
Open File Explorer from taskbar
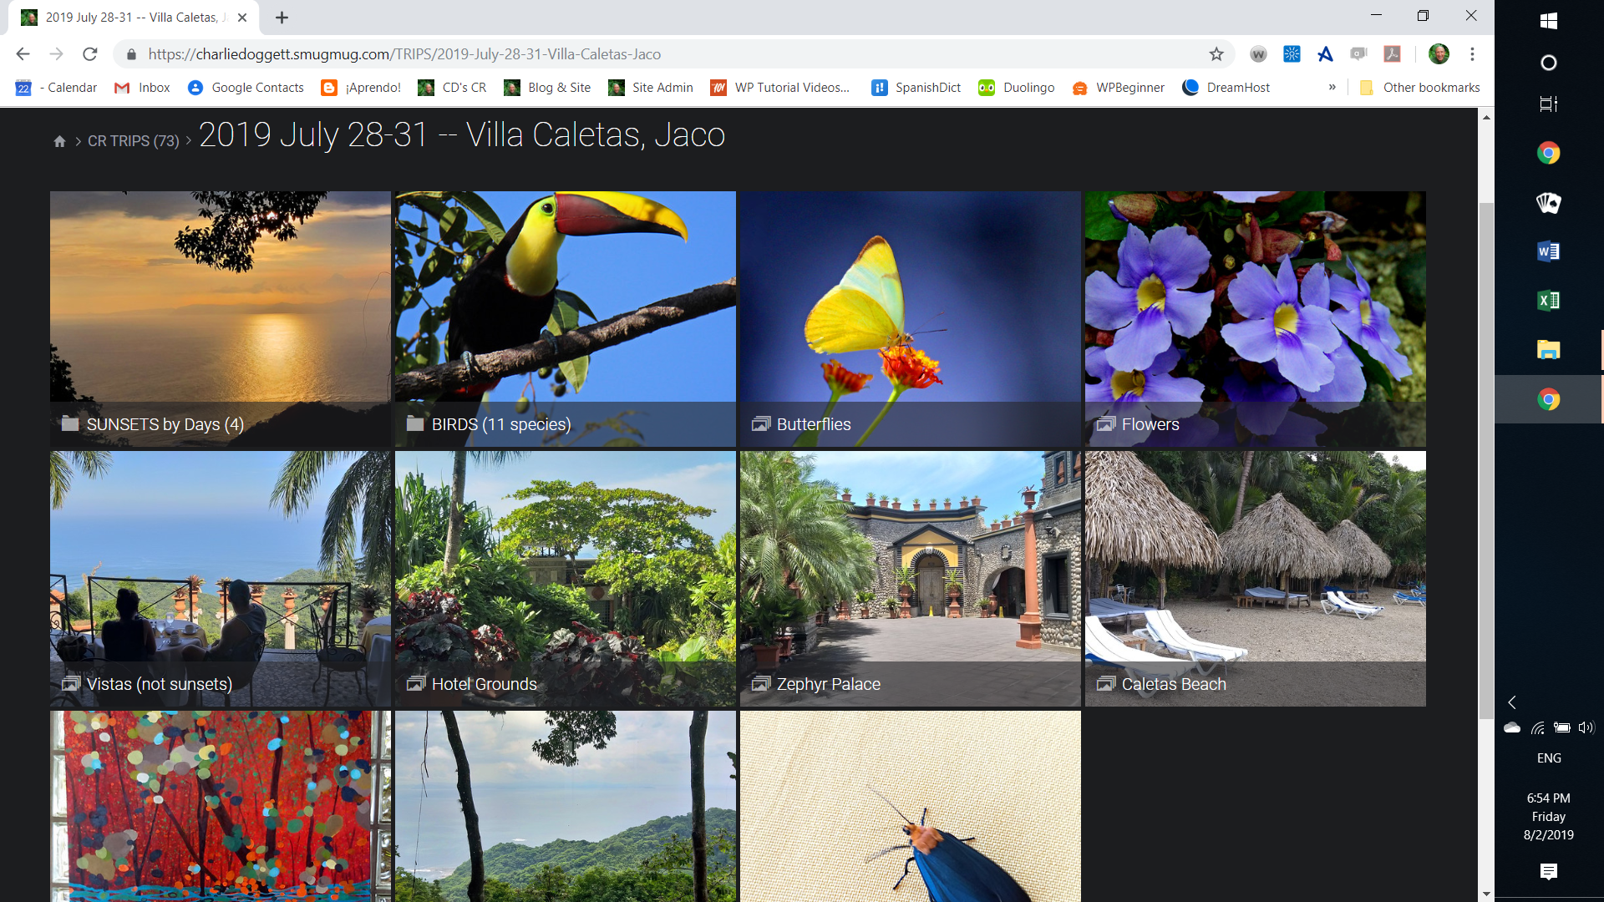click(1548, 350)
